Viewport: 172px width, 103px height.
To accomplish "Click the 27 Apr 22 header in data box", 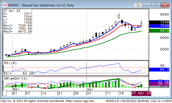I will (12, 11).
